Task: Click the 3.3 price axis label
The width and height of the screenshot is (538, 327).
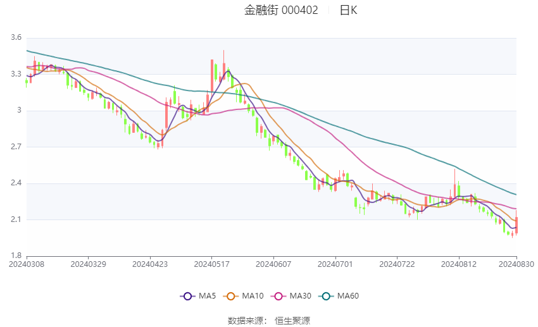Action: (x=16, y=74)
